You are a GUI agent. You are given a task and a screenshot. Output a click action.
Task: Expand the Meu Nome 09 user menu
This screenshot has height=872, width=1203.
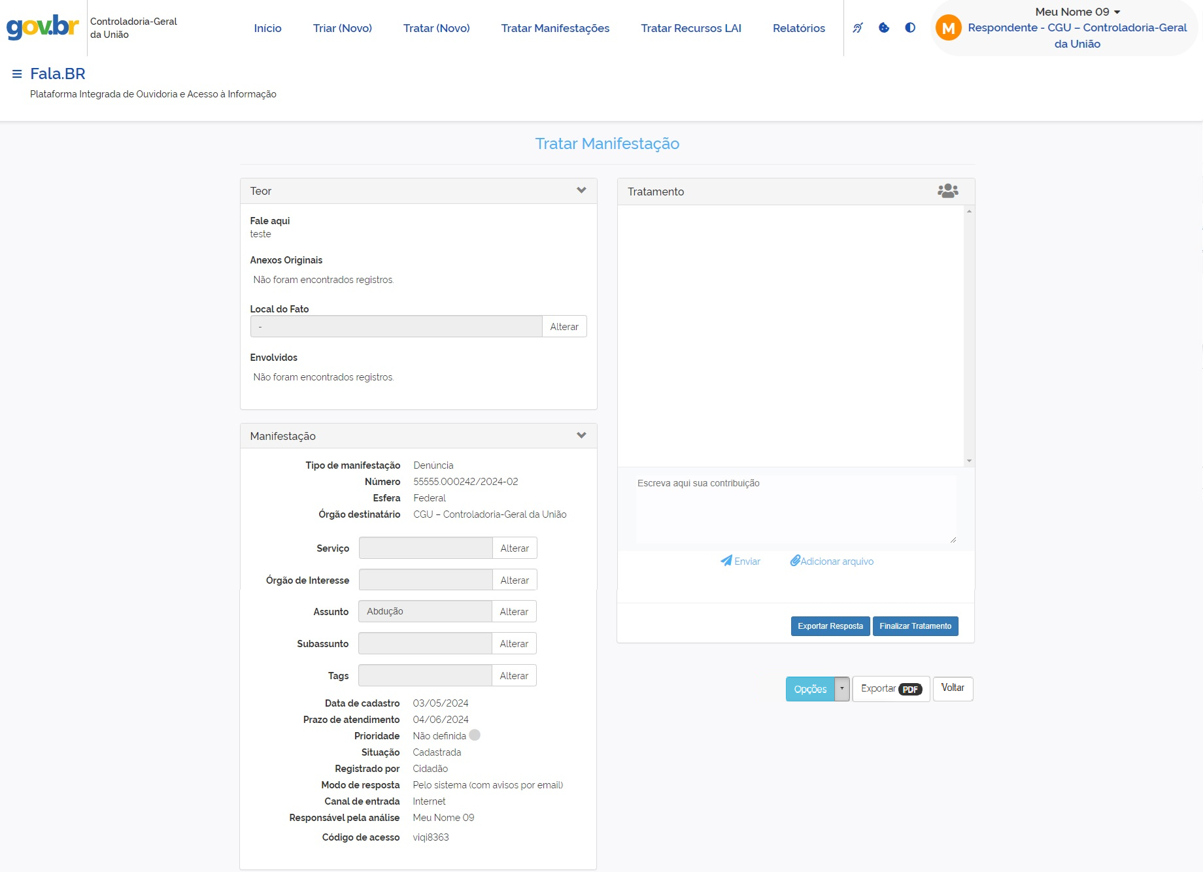[1117, 12]
